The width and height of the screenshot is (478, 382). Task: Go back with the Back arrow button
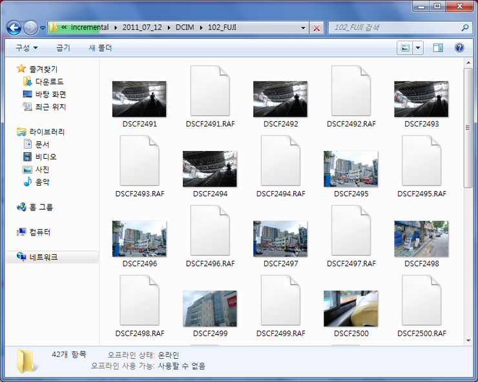[14, 28]
